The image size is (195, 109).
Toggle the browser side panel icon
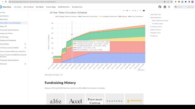(x=189, y=2)
